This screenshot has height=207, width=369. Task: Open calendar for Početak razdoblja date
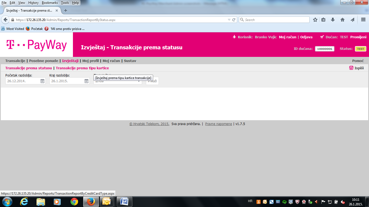click(42, 81)
